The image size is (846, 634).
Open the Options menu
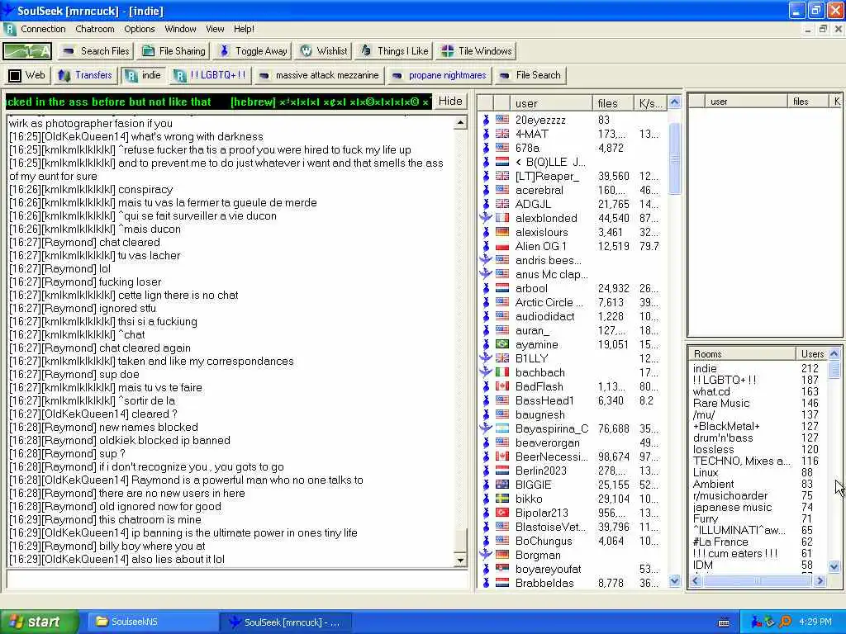point(139,29)
